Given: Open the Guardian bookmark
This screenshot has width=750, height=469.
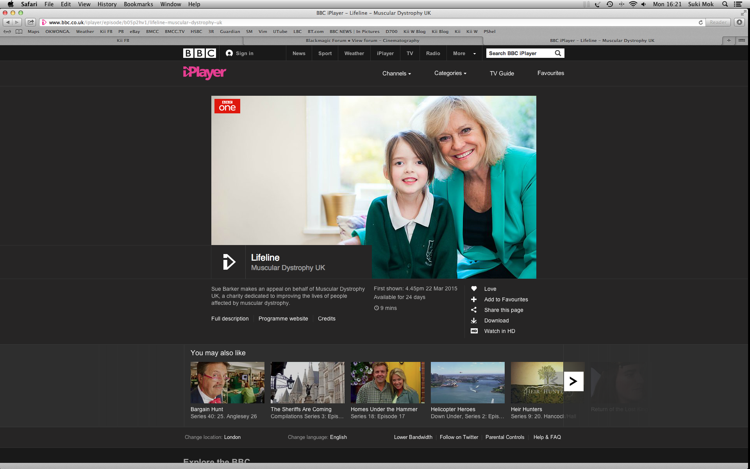Looking at the screenshot, I should [x=230, y=32].
